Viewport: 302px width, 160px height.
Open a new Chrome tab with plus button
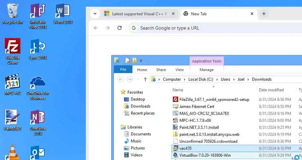tap(264, 14)
